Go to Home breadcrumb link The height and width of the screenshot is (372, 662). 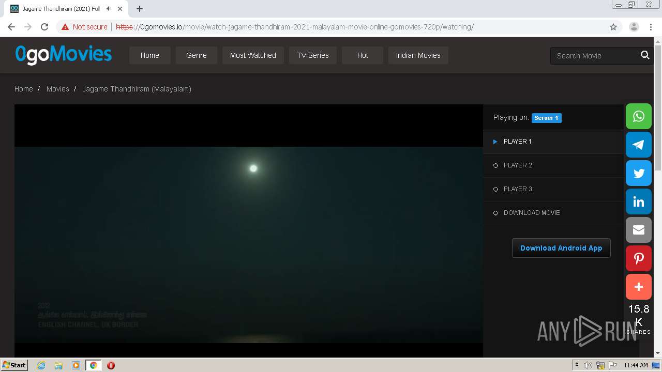point(23,89)
